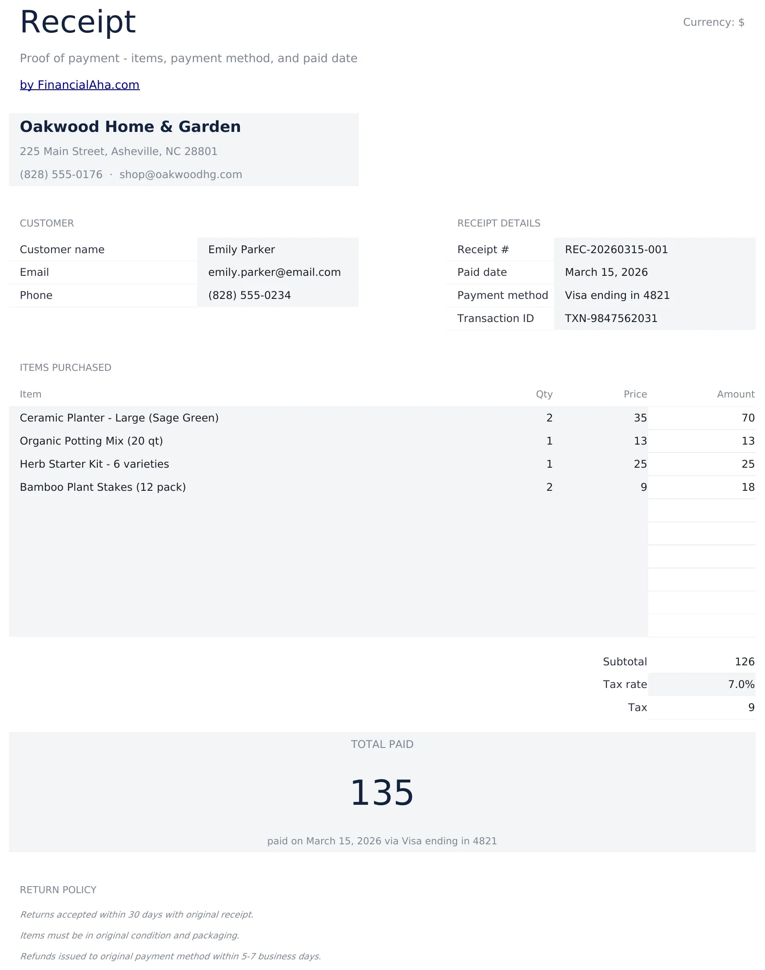This screenshot has width=765, height=970.
Task: Click the 'Proof of payment' subtitle text
Action: point(188,59)
